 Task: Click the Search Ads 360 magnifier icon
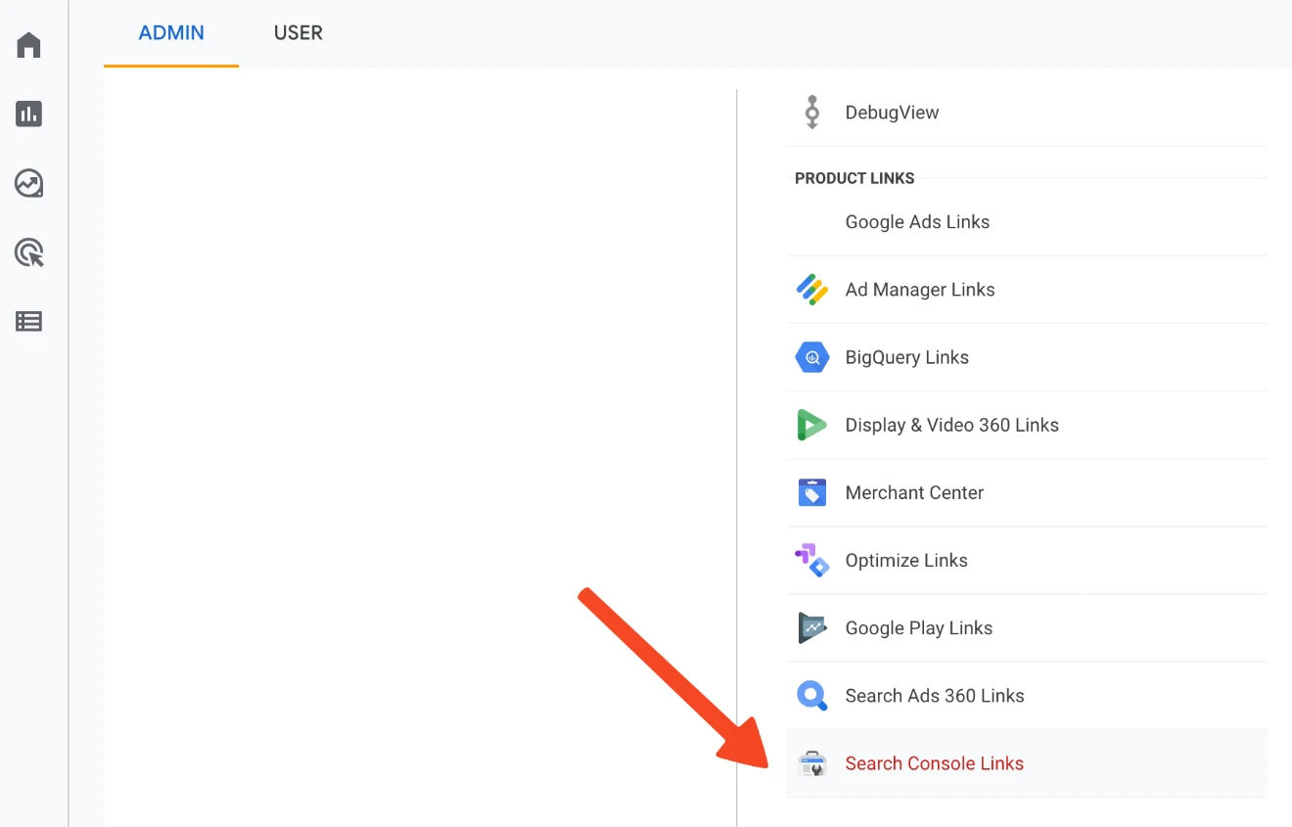(x=812, y=696)
